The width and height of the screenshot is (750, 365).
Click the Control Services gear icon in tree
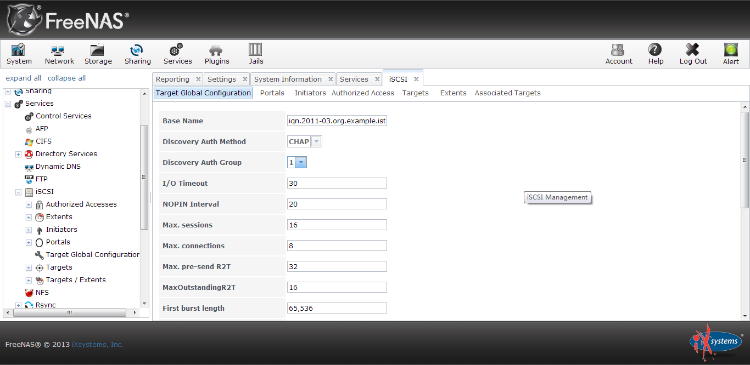(29, 116)
